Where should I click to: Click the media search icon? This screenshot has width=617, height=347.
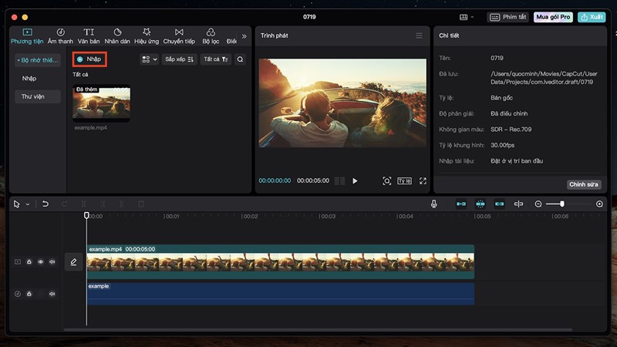(x=240, y=59)
